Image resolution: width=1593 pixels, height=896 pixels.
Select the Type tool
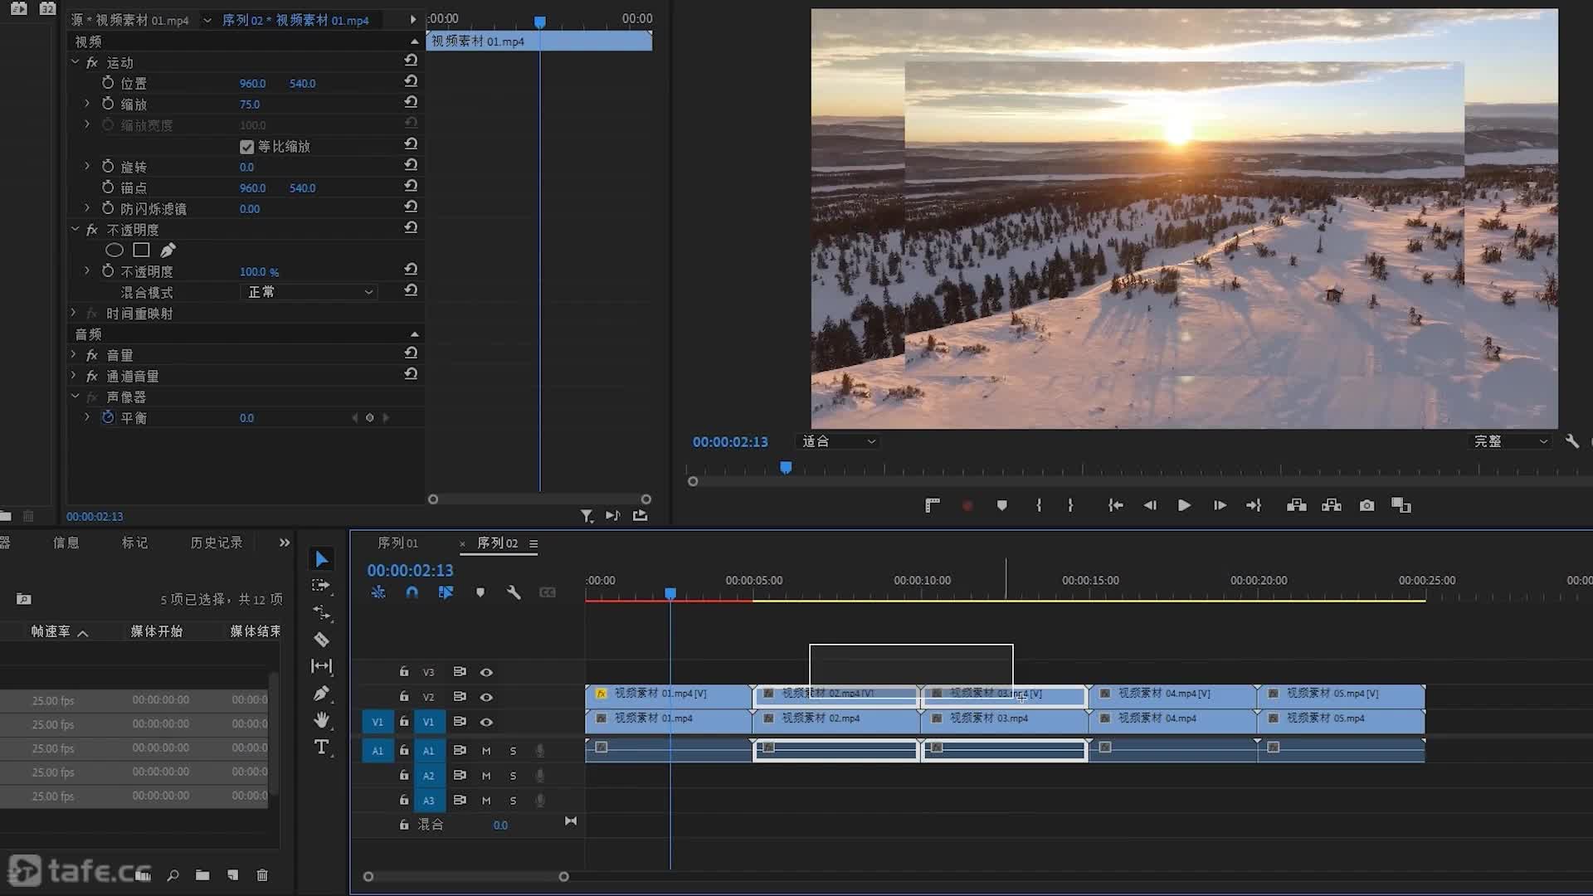pyautogui.click(x=321, y=747)
